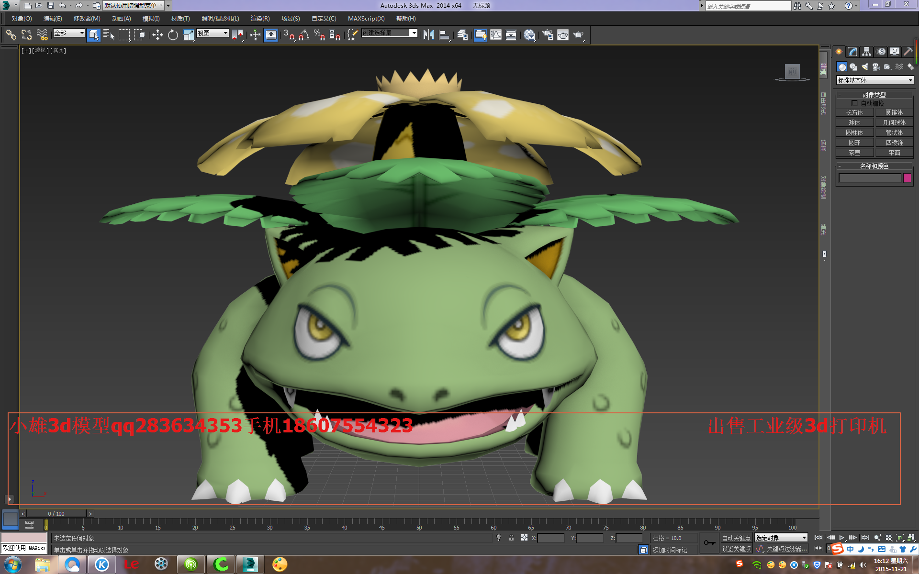Viewport: 919px width, 574px height.
Task: Click the 设置关键点 button
Action: point(736,549)
